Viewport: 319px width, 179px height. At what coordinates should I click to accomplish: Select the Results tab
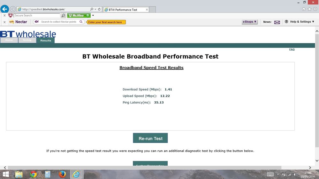pyautogui.click(x=46, y=40)
